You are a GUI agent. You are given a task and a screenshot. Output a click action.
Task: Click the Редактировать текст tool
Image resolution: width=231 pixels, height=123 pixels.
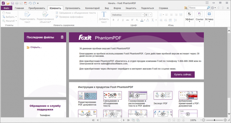[27, 17]
